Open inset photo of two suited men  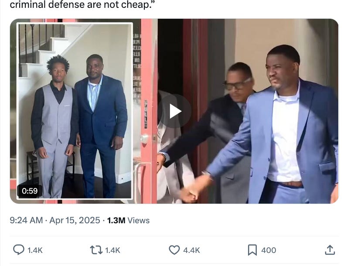(75, 111)
